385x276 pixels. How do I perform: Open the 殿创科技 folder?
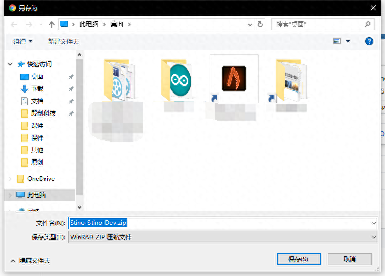click(x=43, y=113)
